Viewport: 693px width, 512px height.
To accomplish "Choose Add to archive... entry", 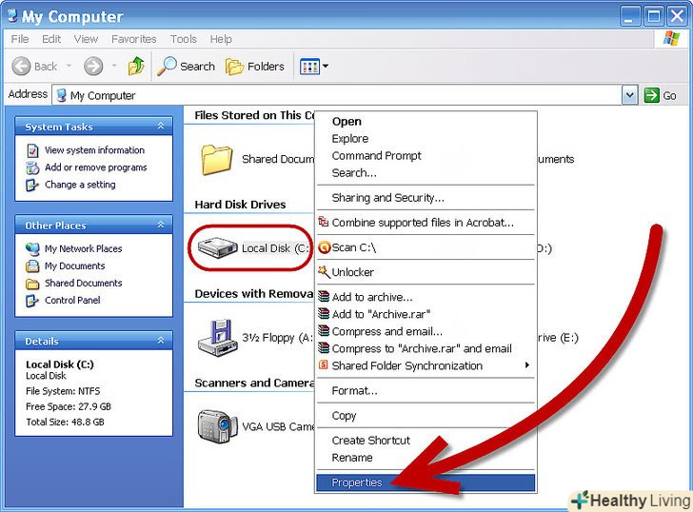I will coord(426,297).
